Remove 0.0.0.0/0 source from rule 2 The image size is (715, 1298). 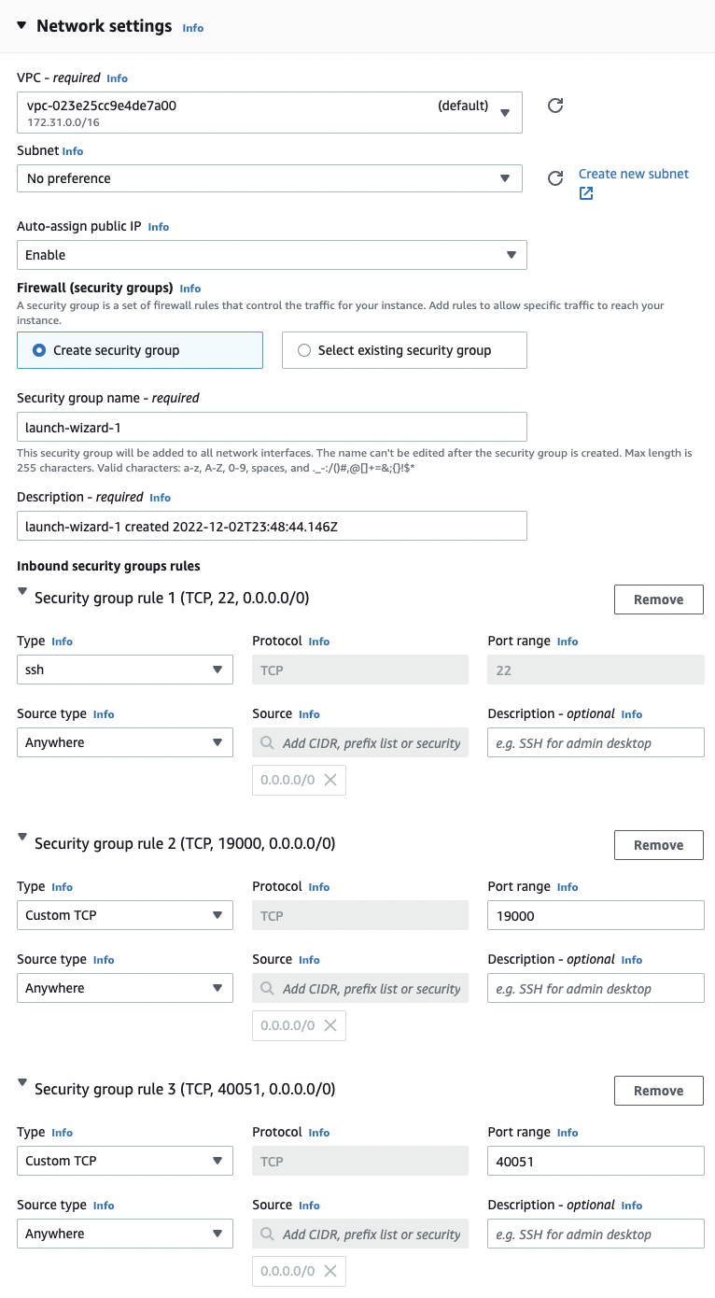tap(329, 1025)
